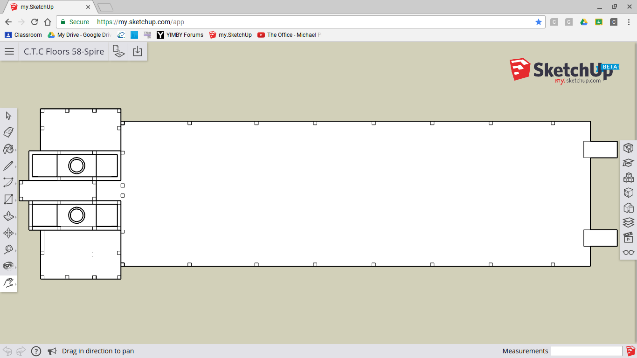Choose the Rectangle shape tool
637x358 pixels.
pyautogui.click(x=8, y=200)
